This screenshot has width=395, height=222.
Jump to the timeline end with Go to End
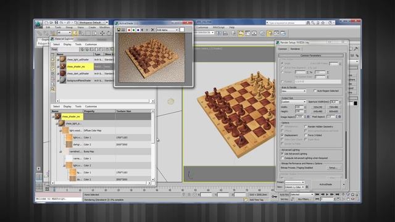pos(338,195)
